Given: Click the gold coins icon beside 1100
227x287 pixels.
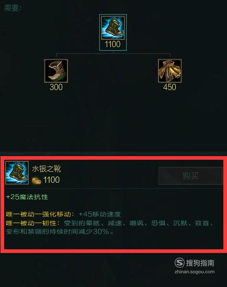Looking at the screenshot, I should [x=37, y=181].
